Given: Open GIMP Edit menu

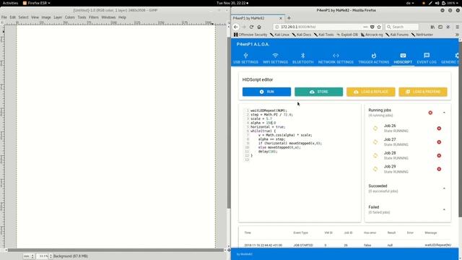Looking at the screenshot, I should click(x=13, y=17).
